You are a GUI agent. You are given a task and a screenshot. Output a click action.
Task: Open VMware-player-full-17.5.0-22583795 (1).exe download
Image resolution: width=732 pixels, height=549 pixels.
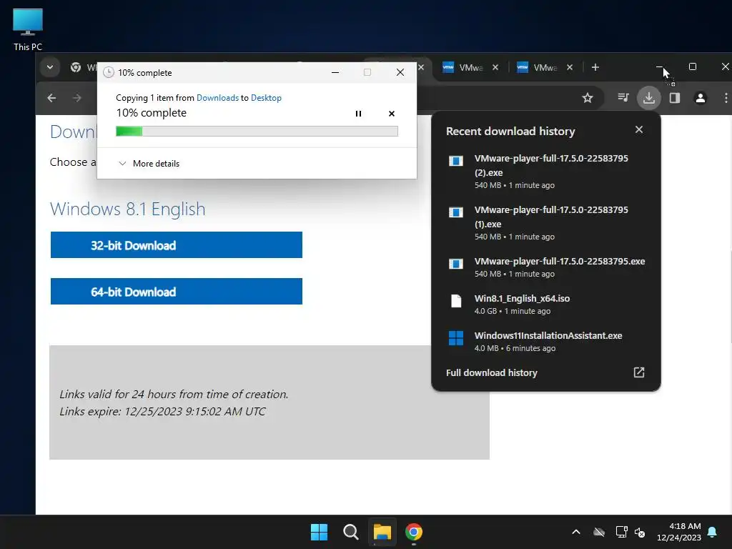point(545,223)
